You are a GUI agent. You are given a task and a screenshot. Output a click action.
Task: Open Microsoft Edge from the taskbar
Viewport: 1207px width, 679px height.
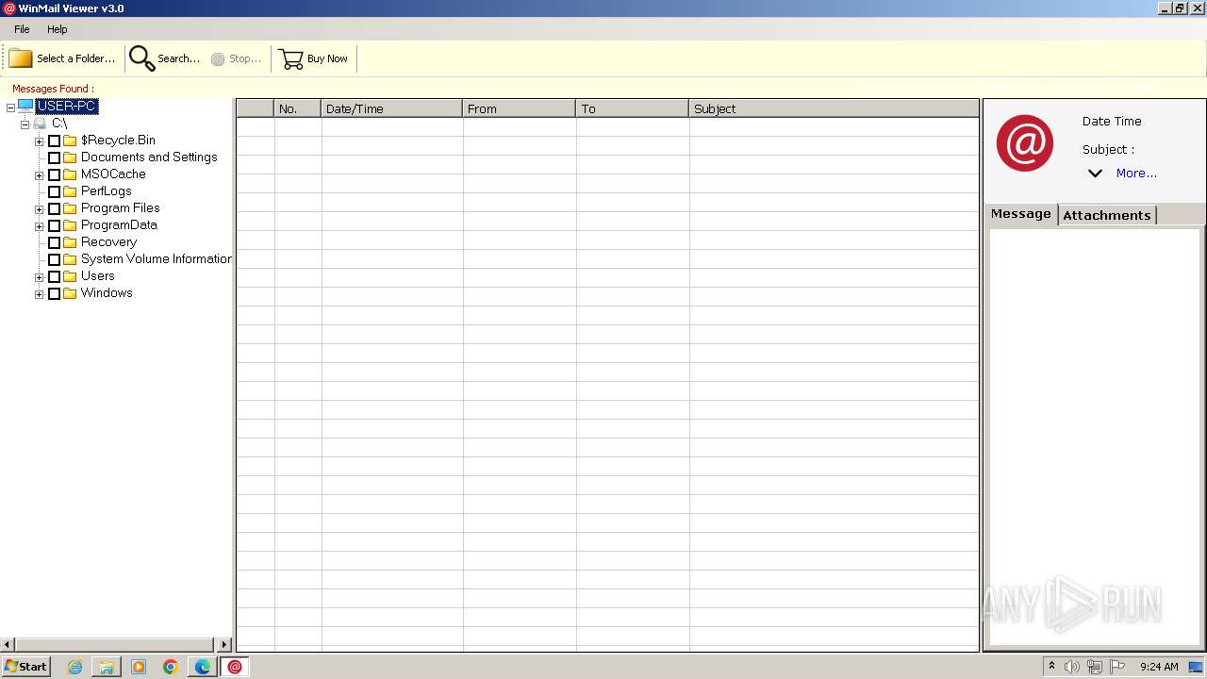tap(203, 667)
